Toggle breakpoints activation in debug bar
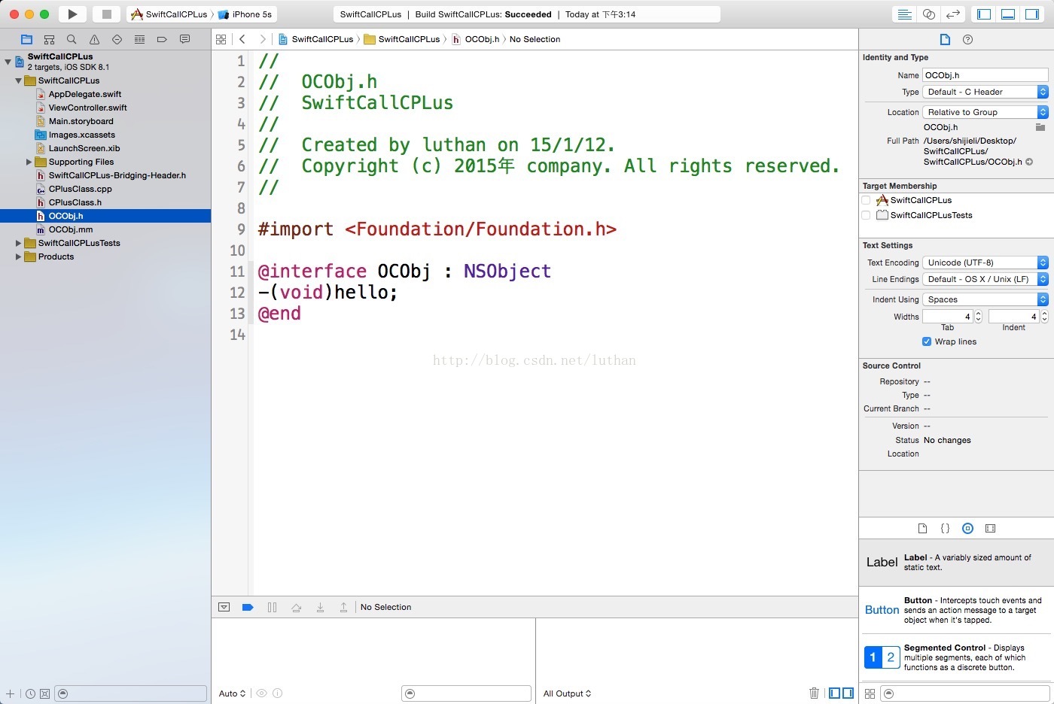The image size is (1054, 704). 248,607
